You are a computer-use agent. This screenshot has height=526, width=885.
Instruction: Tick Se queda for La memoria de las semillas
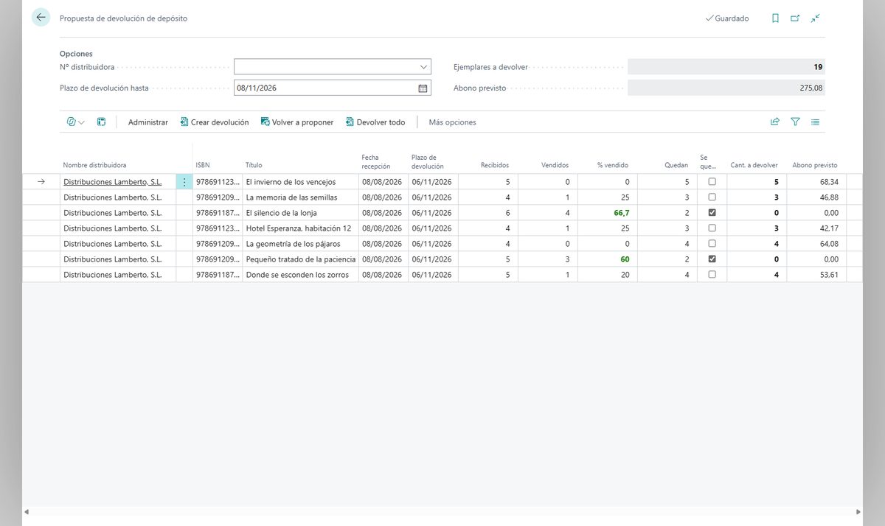pyautogui.click(x=712, y=197)
